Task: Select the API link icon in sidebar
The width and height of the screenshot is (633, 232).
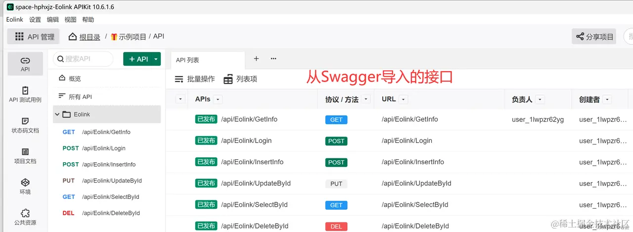Action: 25,60
